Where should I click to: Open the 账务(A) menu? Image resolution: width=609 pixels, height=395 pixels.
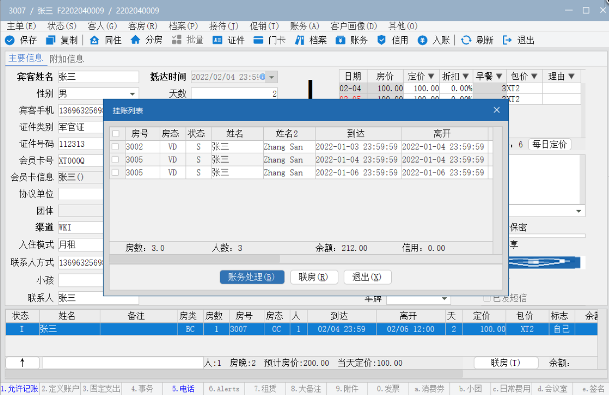click(x=304, y=26)
